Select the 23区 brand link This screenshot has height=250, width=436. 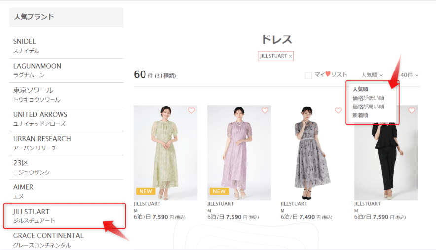[67, 168]
